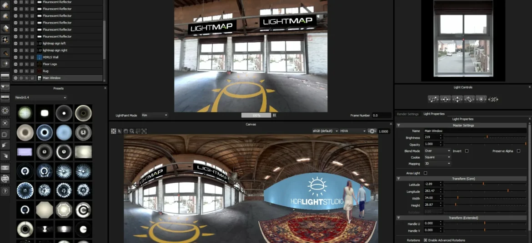Viewport: 532px width, 243px height.
Task: Switch to the Render Settings tab
Action: coord(407,114)
